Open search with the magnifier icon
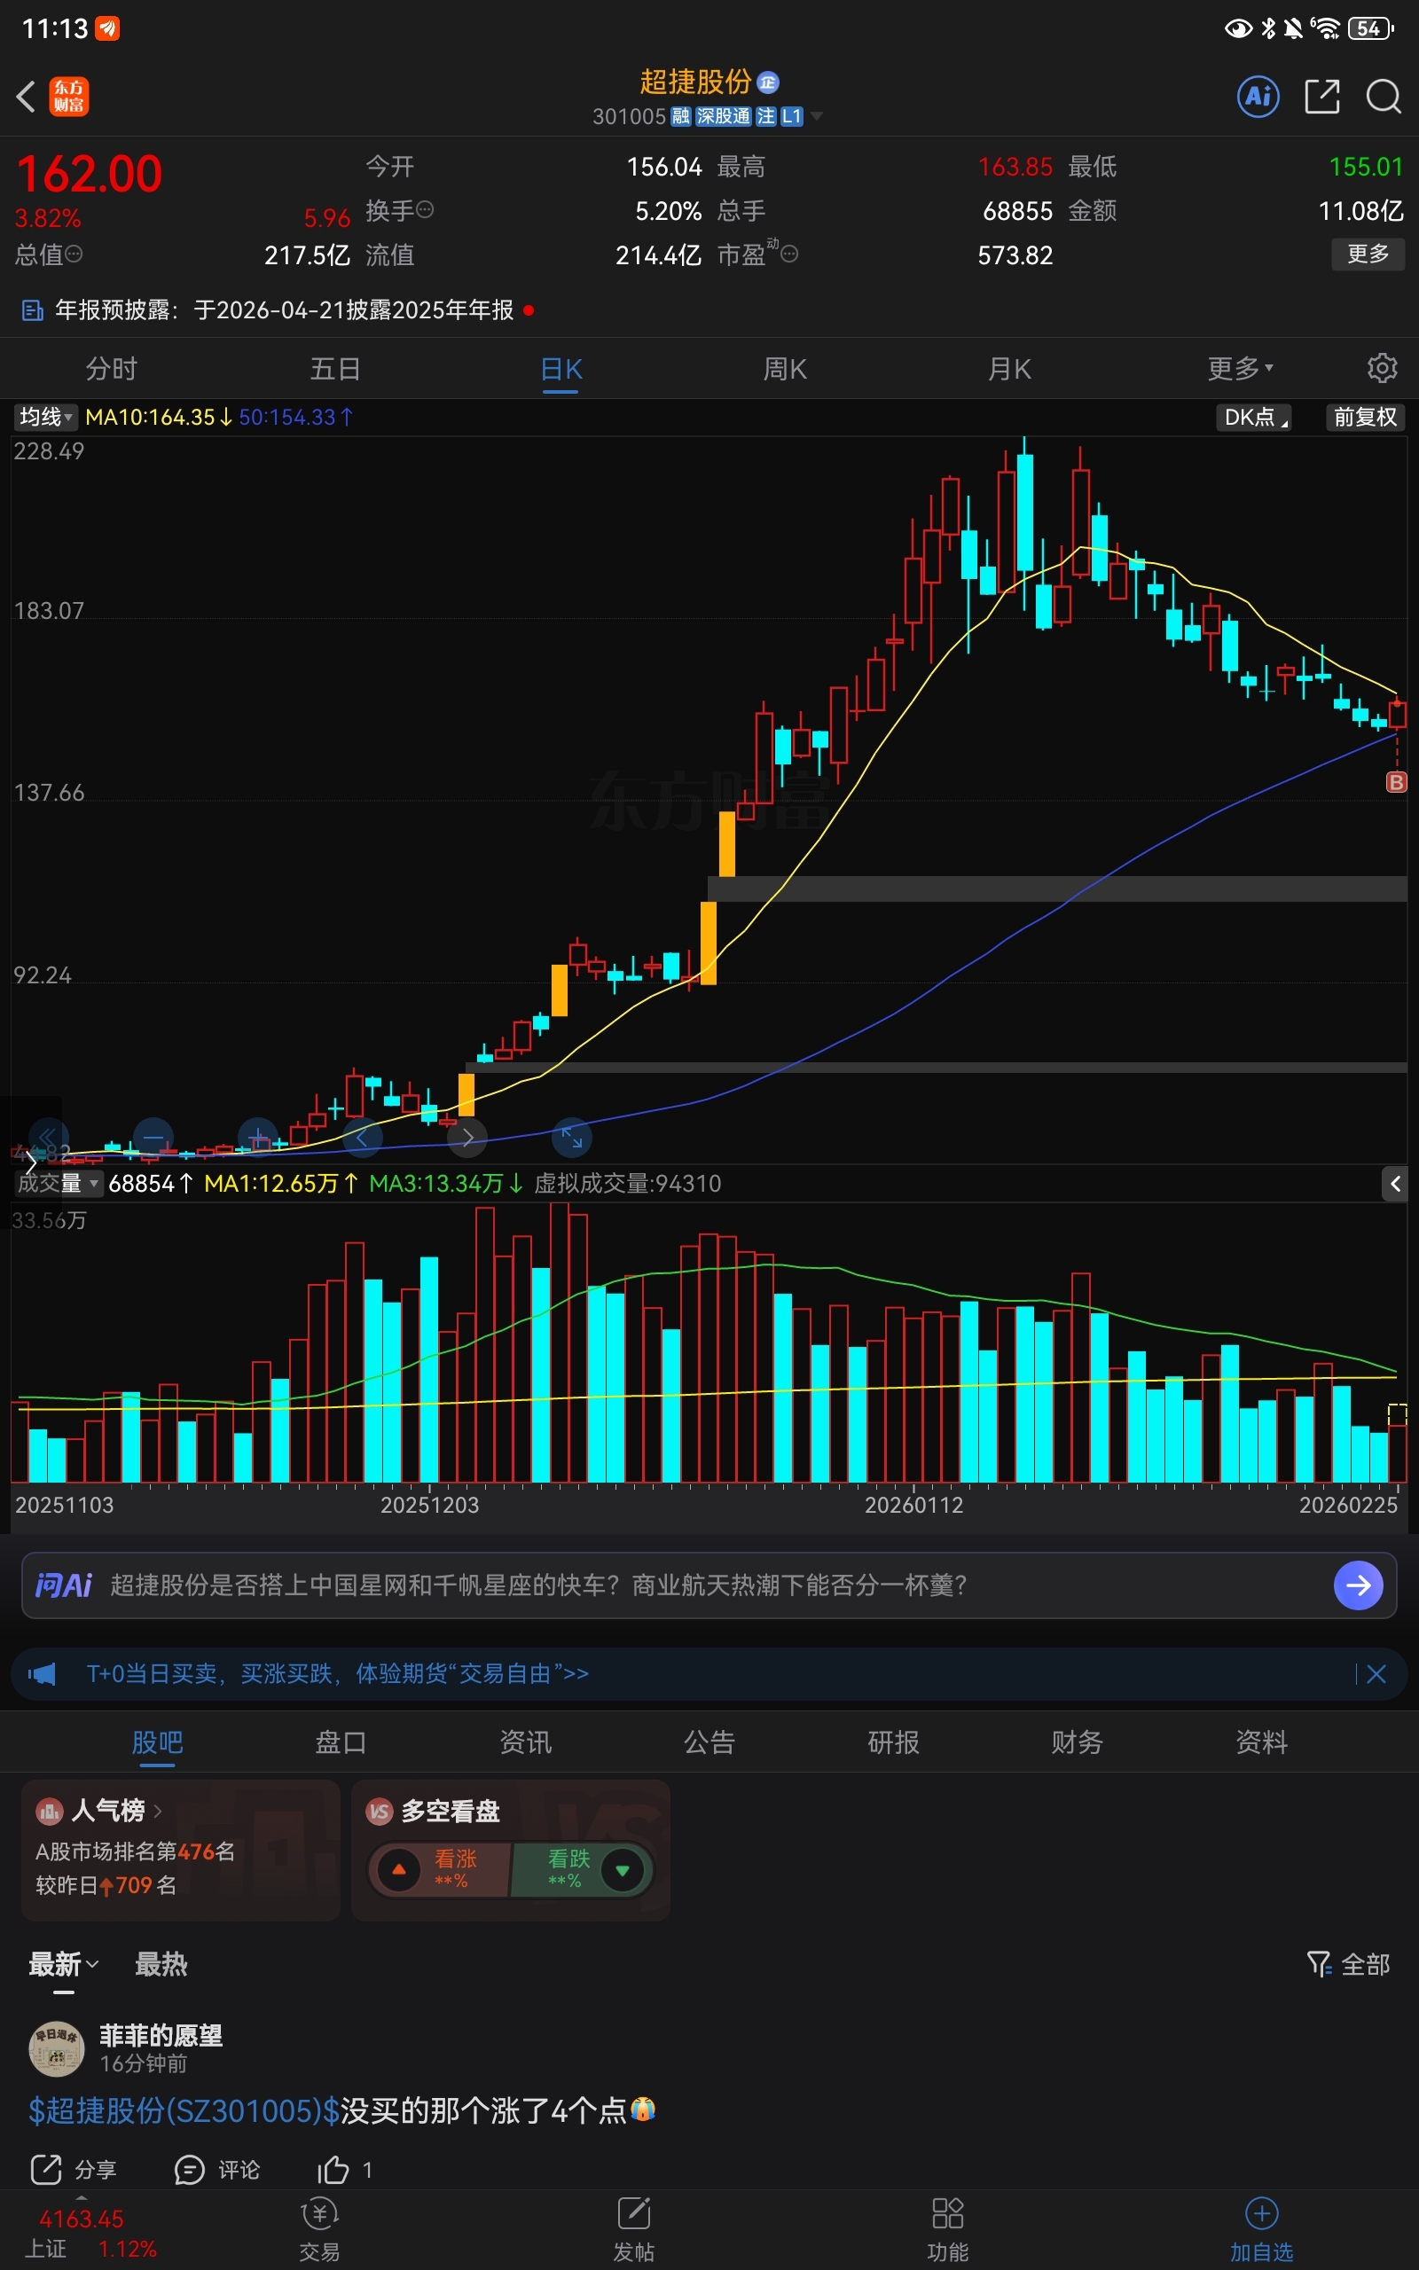 1384,96
